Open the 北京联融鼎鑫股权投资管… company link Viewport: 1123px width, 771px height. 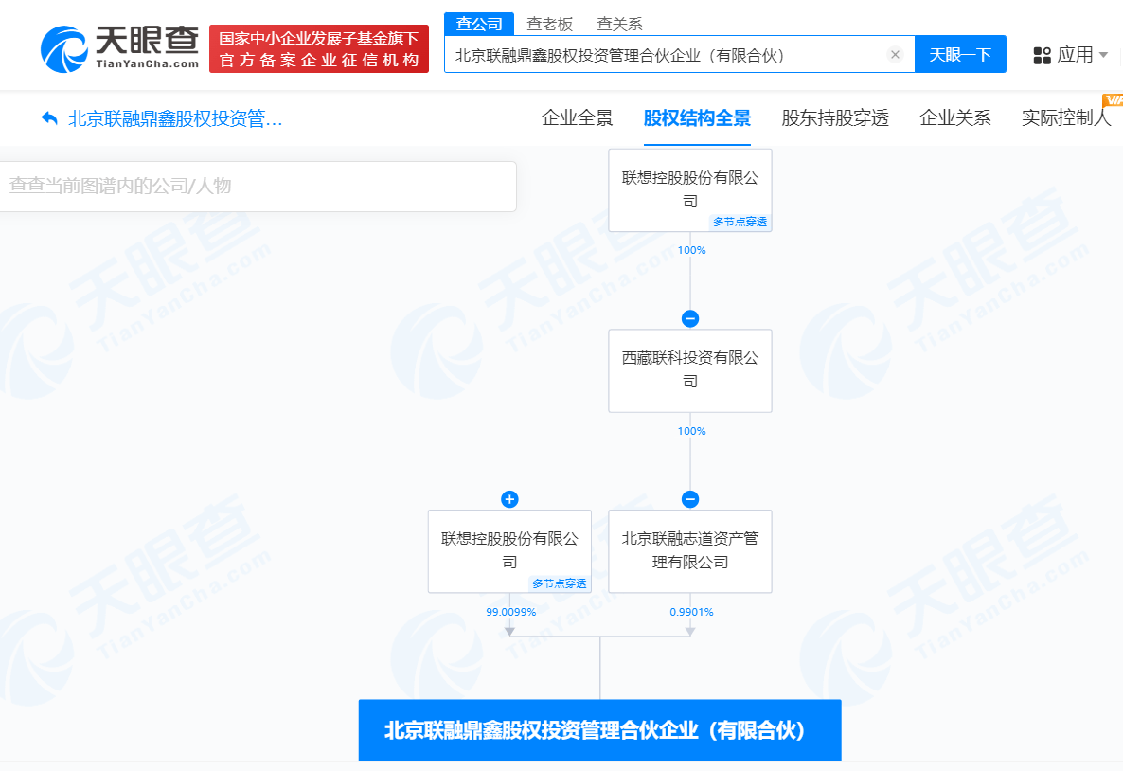click(x=175, y=118)
